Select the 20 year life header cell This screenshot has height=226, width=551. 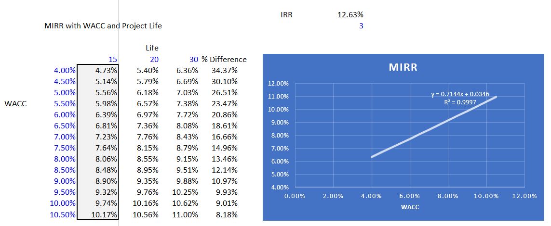pos(154,60)
